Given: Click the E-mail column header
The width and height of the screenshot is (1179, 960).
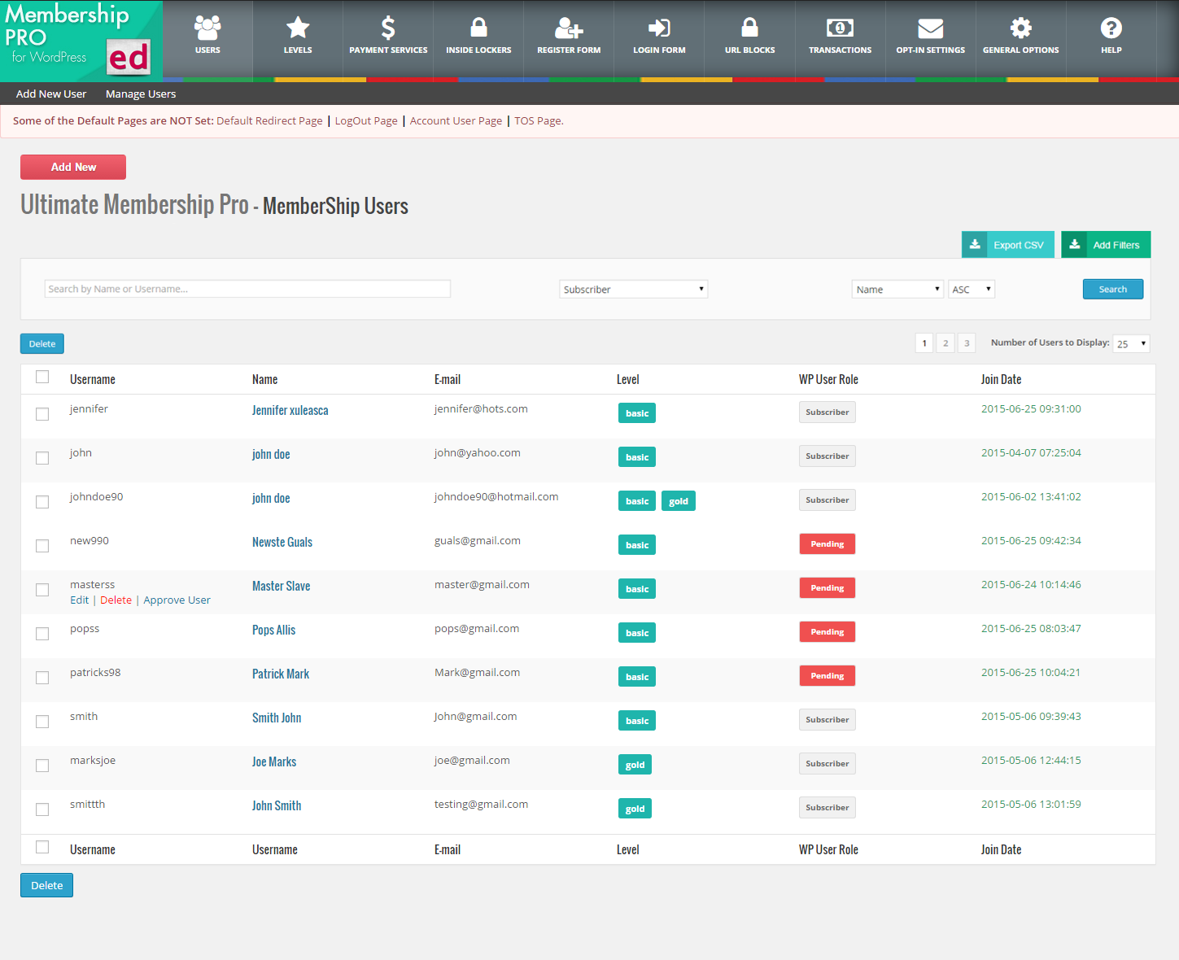Looking at the screenshot, I should tap(448, 379).
